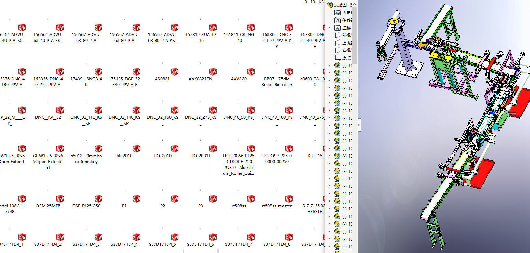Select the AS0821 part file icon
This screenshot has width=530, height=253.
[x=175, y=72]
